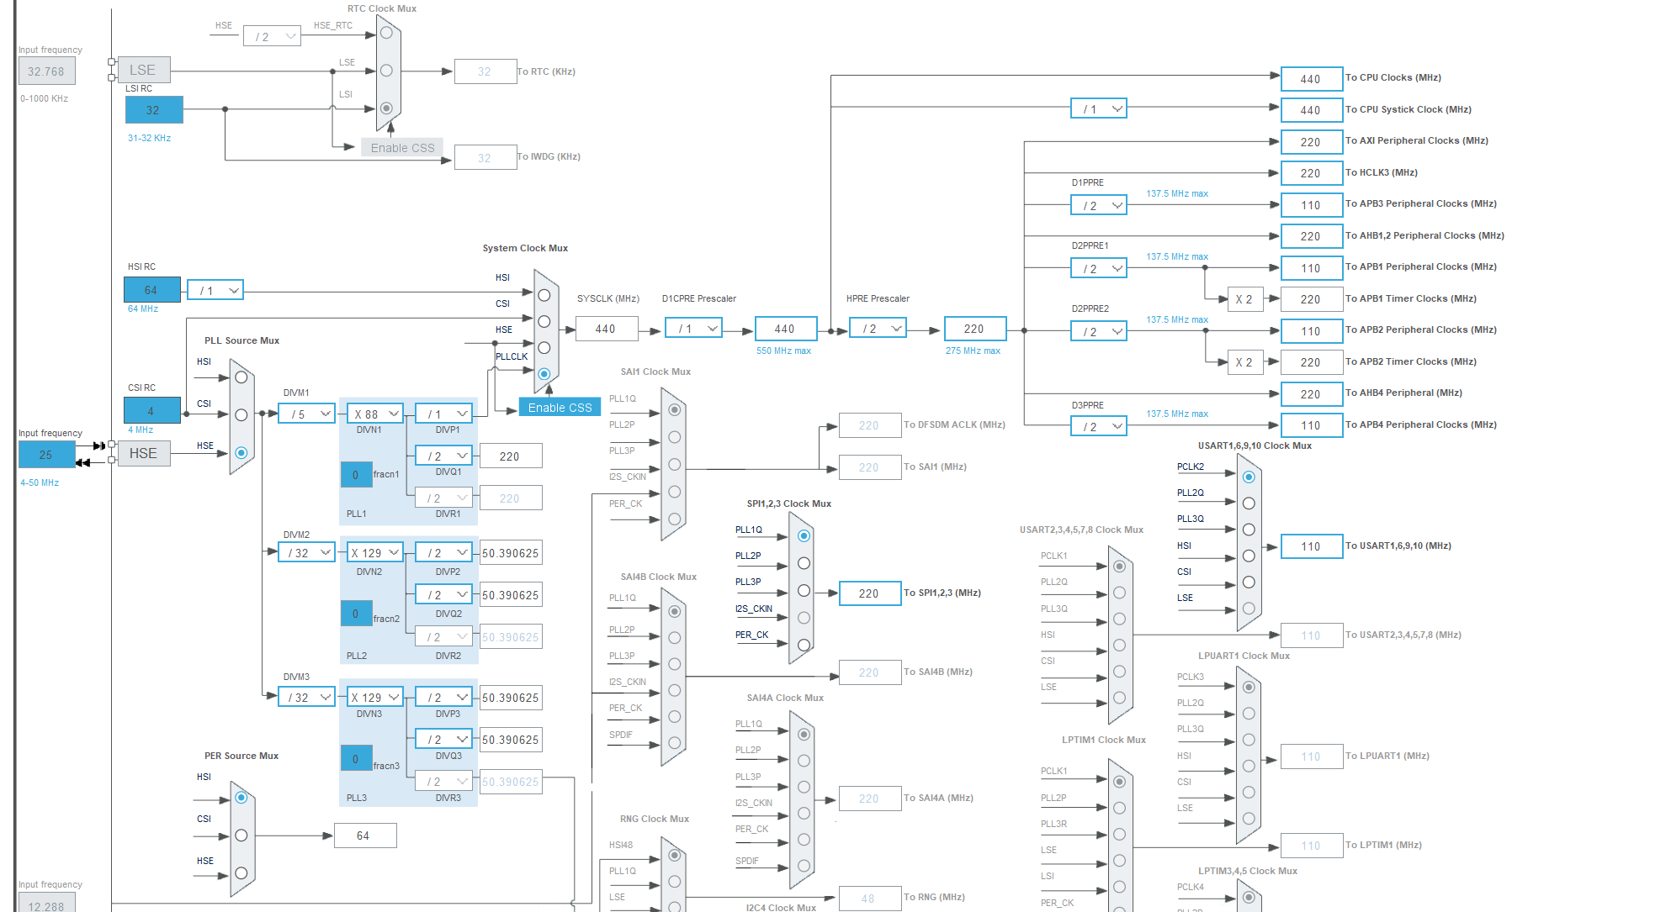Open the HSI RC divider dropdown
Image resolution: width=1666 pixels, height=912 pixels.
tap(215, 290)
